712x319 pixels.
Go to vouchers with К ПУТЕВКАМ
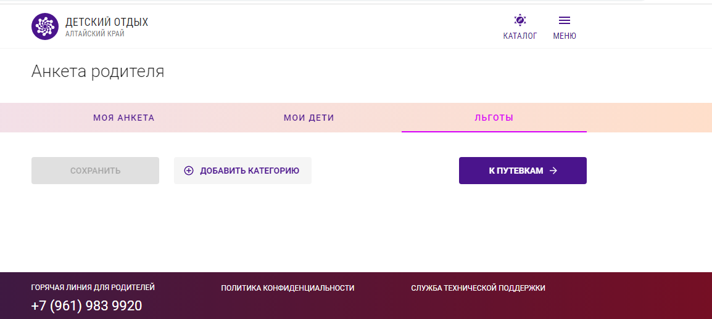click(x=523, y=171)
